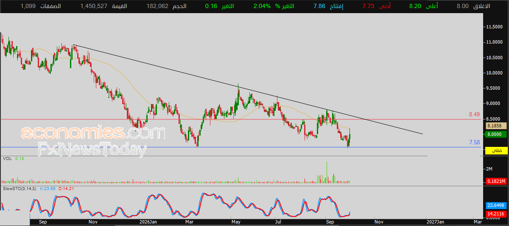Screen dimensions: 509x226
Task: Select the D:14.21 stochastic reading
Action: point(66,188)
